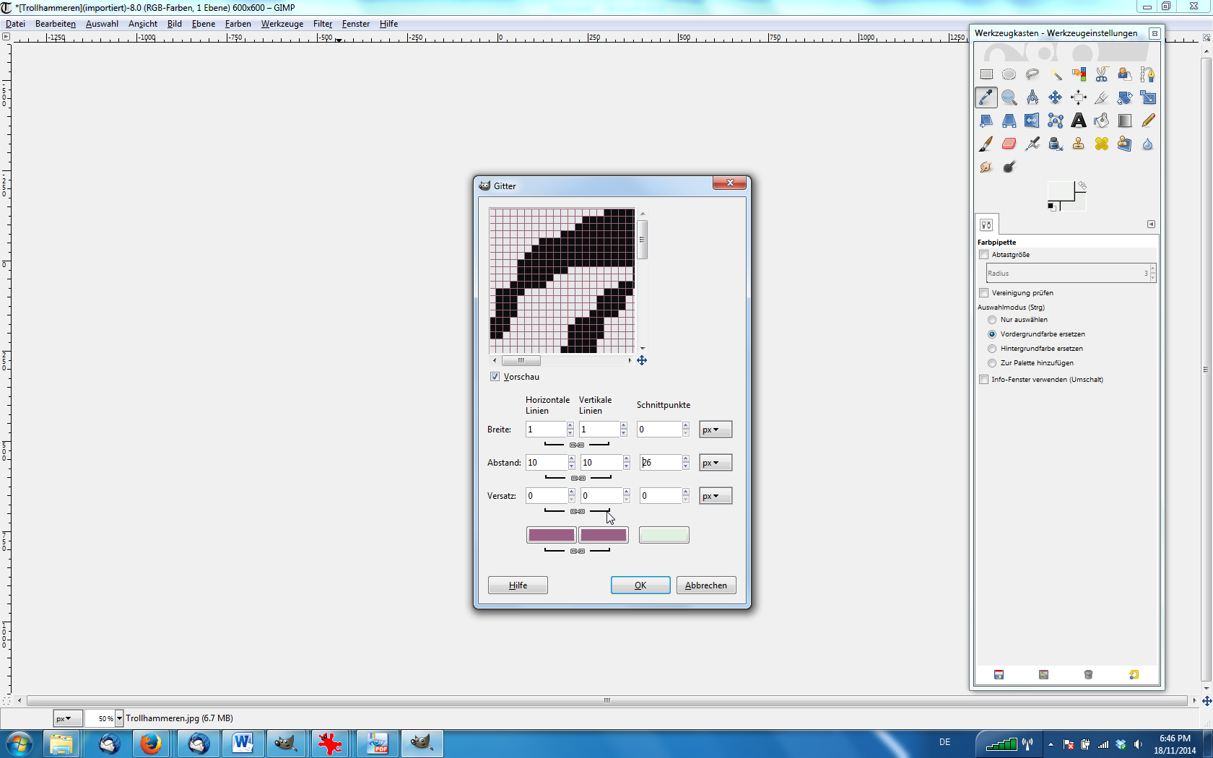Open the Abstand unit px dropdown
Viewport: 1213px width, 758px height.
[715, 463]
